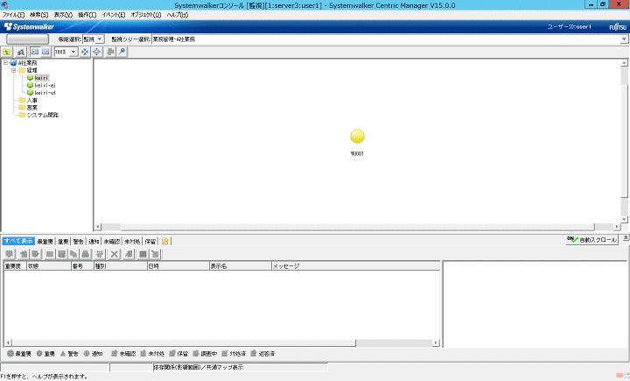This screenshot has height=381, width=630.
Task: Click the map vertical scroll down arrow
Action: (x=624, y=219)
